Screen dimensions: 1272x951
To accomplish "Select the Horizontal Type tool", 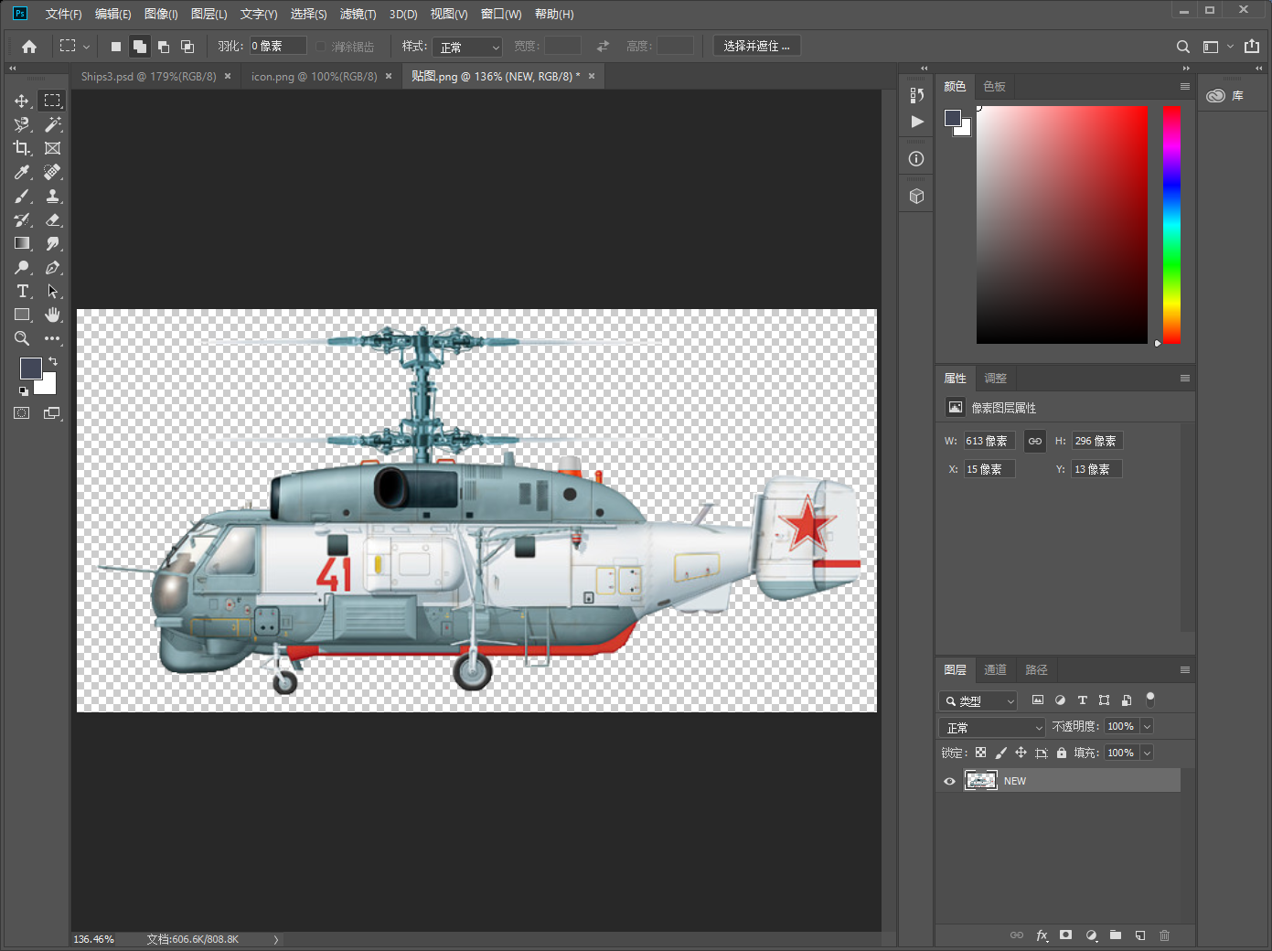I will click(22, 291).
